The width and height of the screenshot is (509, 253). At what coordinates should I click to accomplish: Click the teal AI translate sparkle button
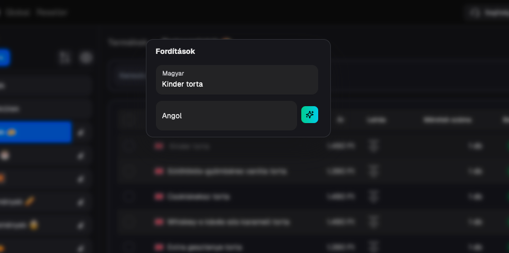310,115
